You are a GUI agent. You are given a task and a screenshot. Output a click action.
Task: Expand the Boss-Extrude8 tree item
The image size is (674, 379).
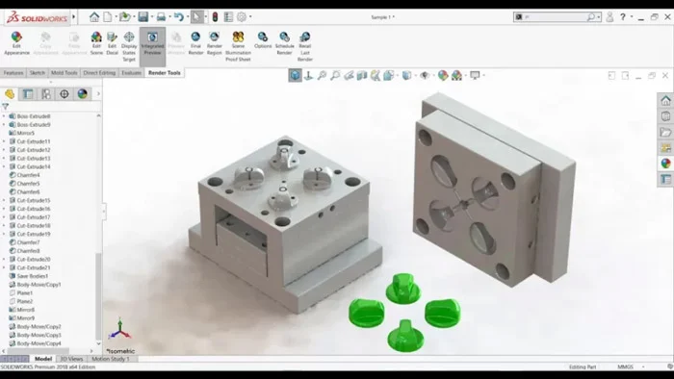[x=4, y=116]
